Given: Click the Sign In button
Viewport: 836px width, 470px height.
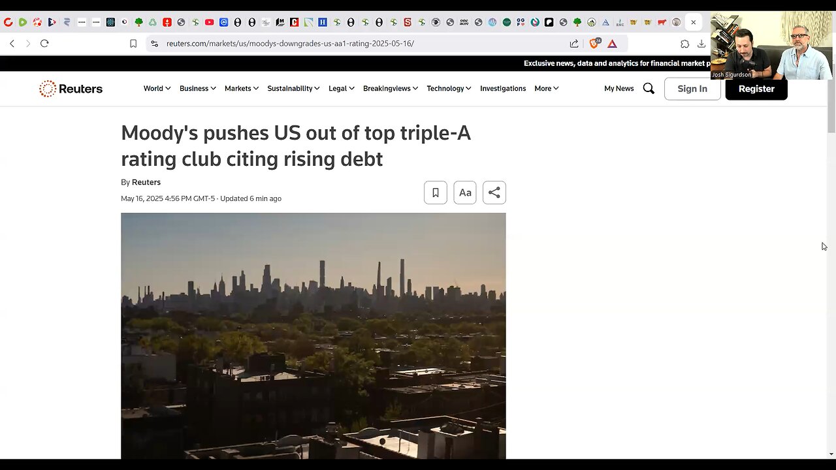Looking at the screenshot, I should click(692, 89).
